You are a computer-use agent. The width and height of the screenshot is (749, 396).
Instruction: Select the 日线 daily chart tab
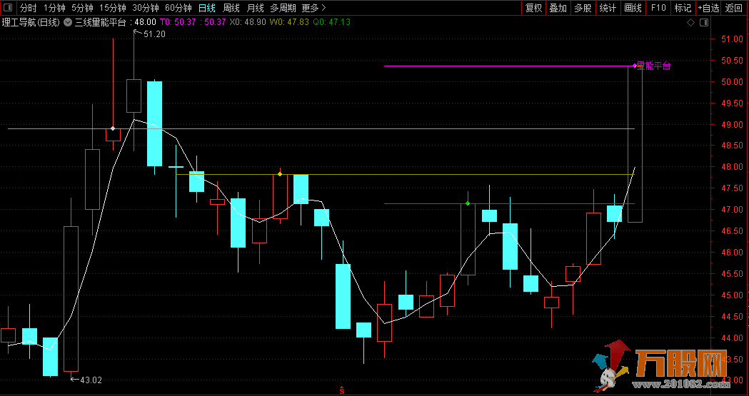207,8
